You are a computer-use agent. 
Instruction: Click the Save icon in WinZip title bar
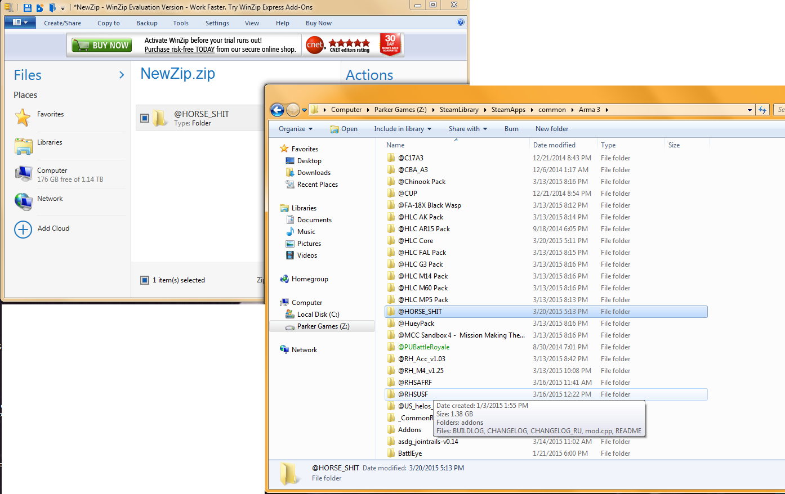pyautogui.click(x=27, y=7)
